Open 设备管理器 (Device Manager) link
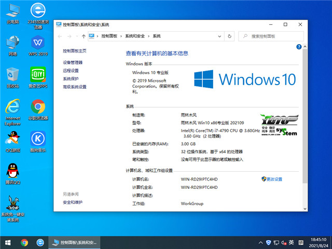 tap(73, 62)
